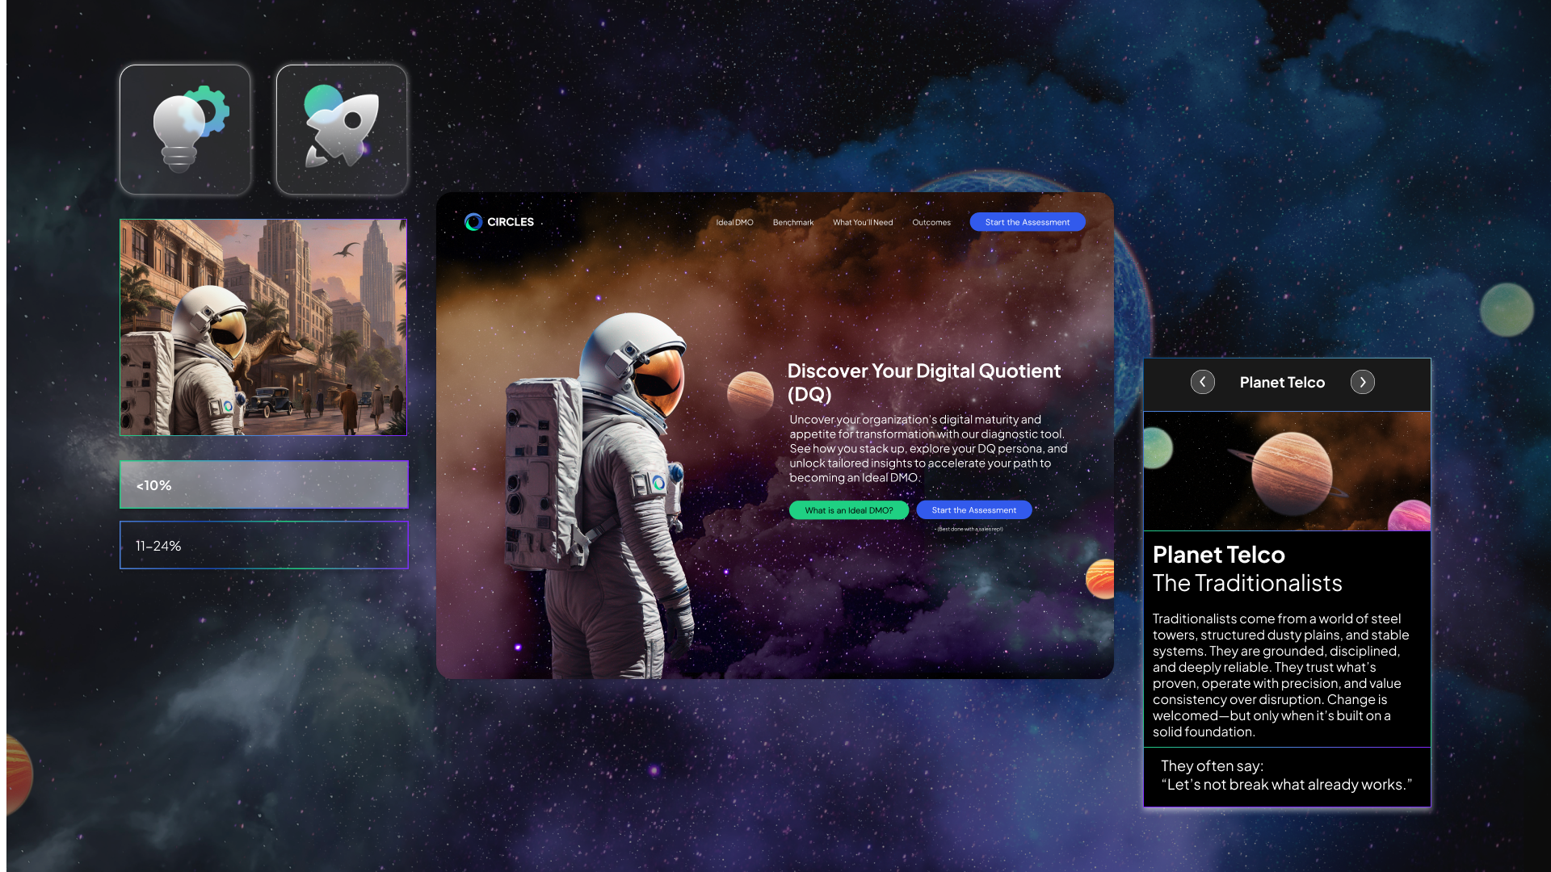
Task: Select the 11–24% answer option
Action: click(x=263, y=545)
